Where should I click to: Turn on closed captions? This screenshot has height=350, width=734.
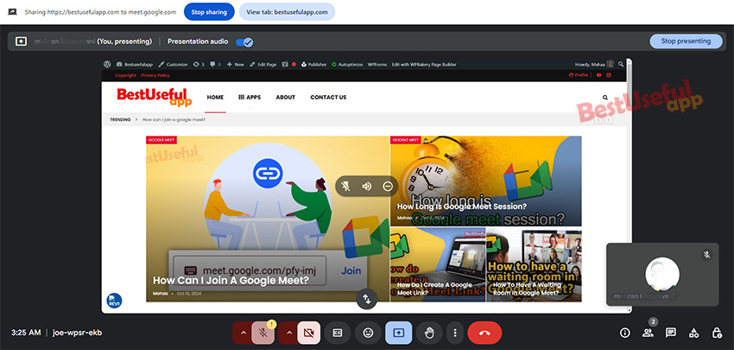coord(338,333)
